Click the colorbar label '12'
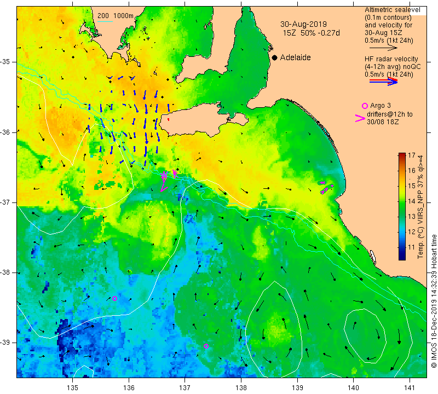Screen dimensions: 438x394 pyautogui.click(x=412, y=232)
